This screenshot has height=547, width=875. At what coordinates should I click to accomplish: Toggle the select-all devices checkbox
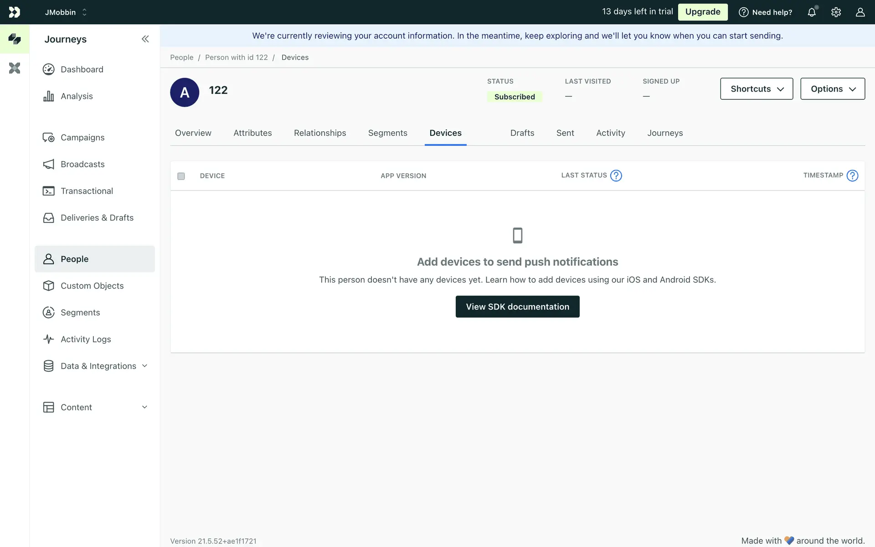181,176
